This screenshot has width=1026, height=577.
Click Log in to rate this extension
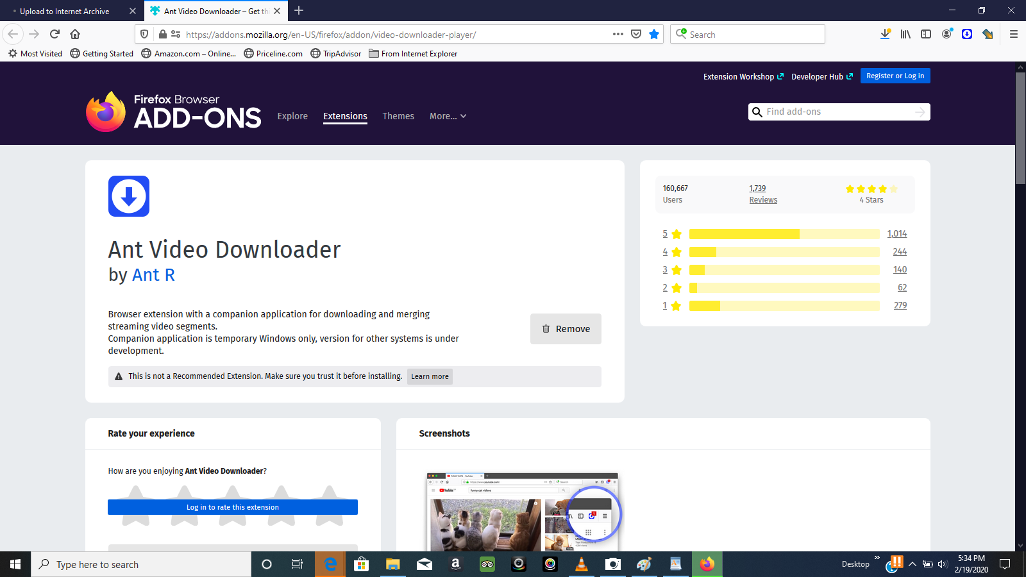(x=233, y=507)
